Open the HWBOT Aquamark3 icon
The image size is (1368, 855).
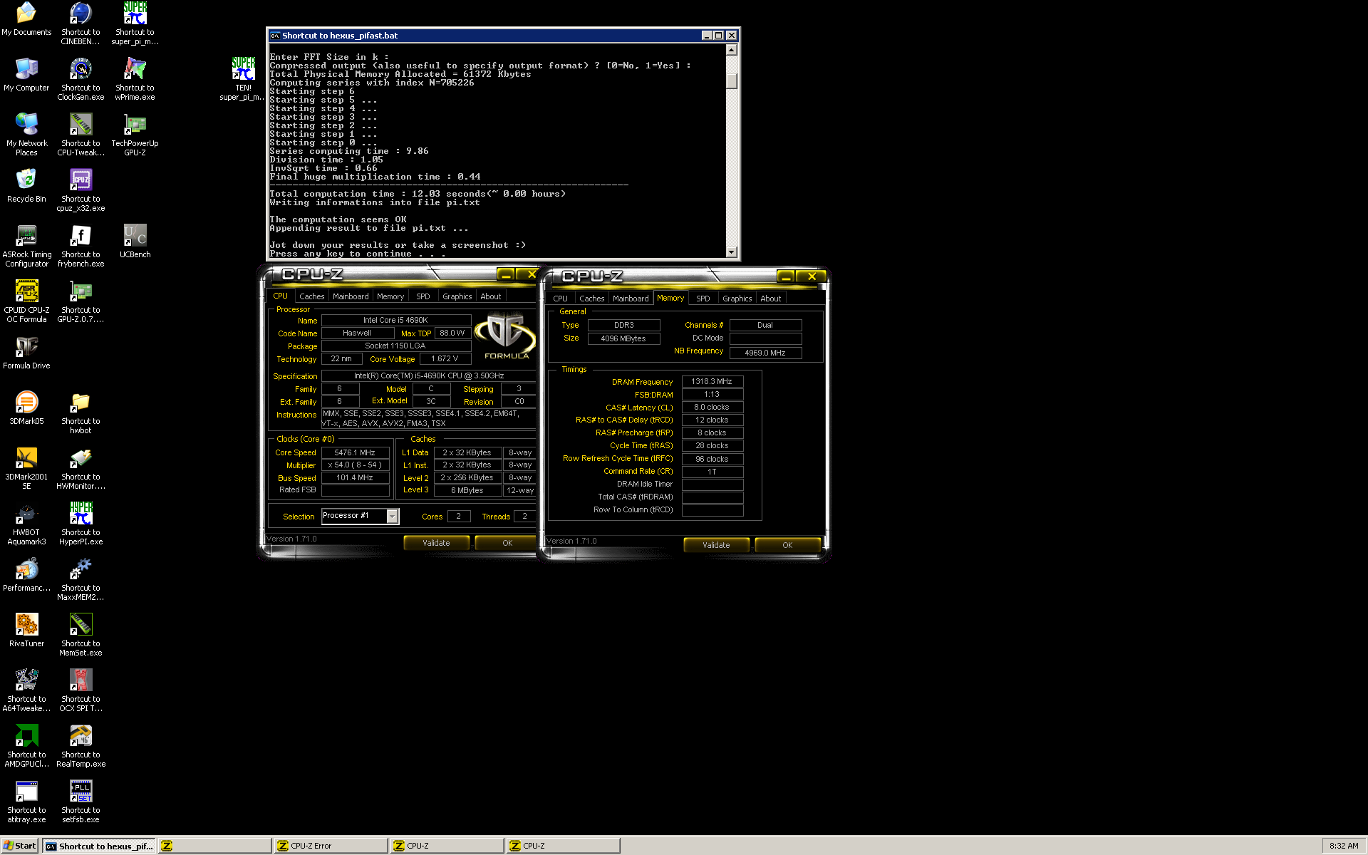point(26,524)
